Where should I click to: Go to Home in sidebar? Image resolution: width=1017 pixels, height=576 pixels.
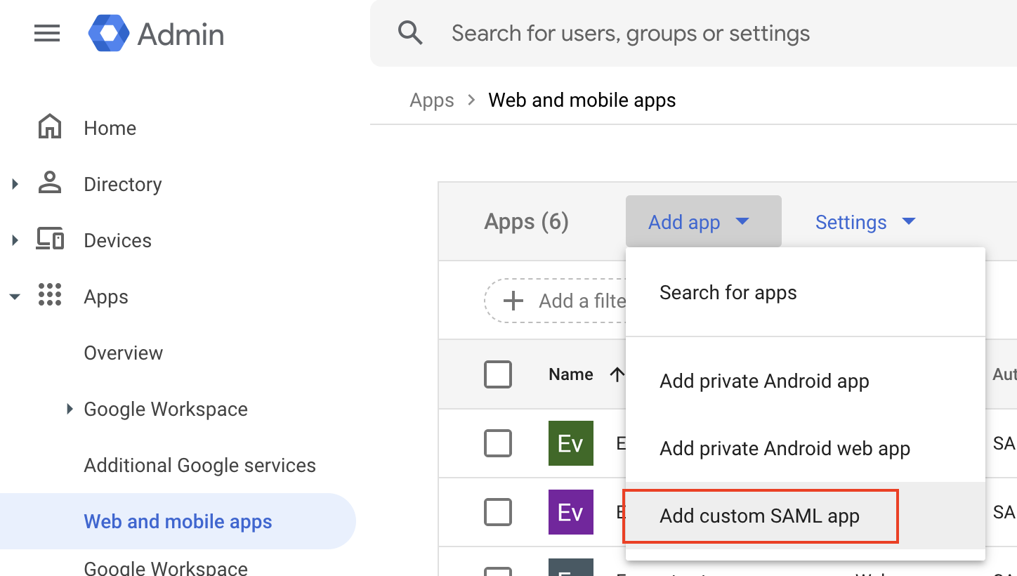point(110,128)
